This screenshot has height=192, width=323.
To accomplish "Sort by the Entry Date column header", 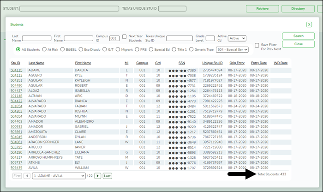I will point(258,62).
